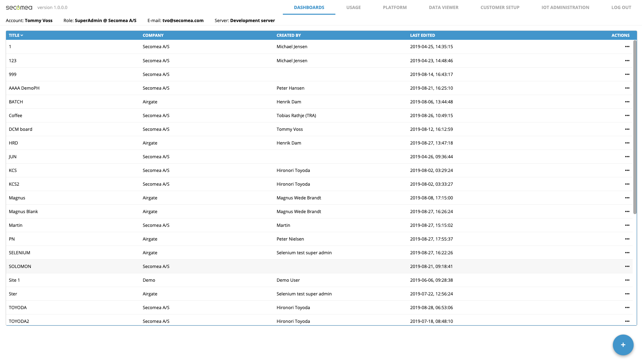Open actions menu for Magnus row

(627, 198)
